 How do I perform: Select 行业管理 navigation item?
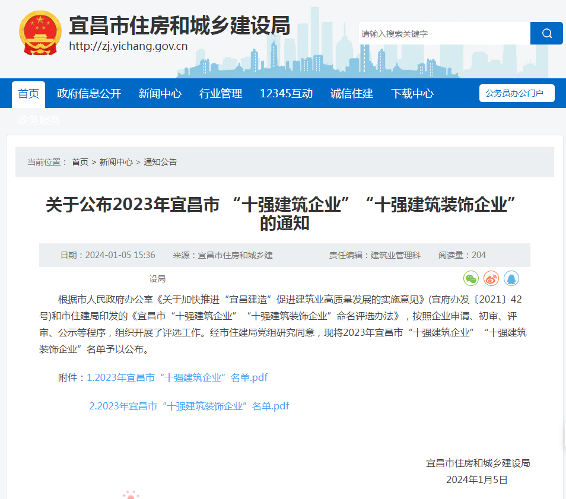[221, 94]
